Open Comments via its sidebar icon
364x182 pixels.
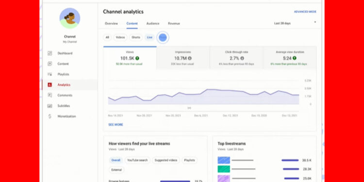50,95
